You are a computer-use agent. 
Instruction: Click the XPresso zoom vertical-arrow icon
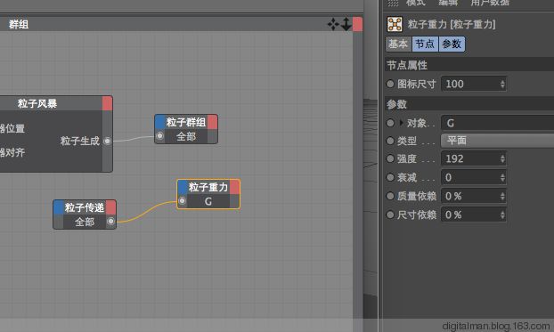(x=346, y=24)
